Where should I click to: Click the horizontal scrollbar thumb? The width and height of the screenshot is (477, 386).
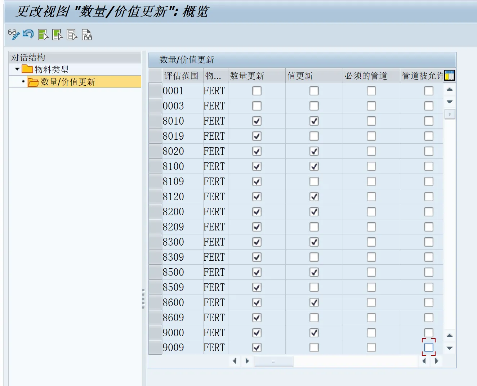[x=274, y=361]
